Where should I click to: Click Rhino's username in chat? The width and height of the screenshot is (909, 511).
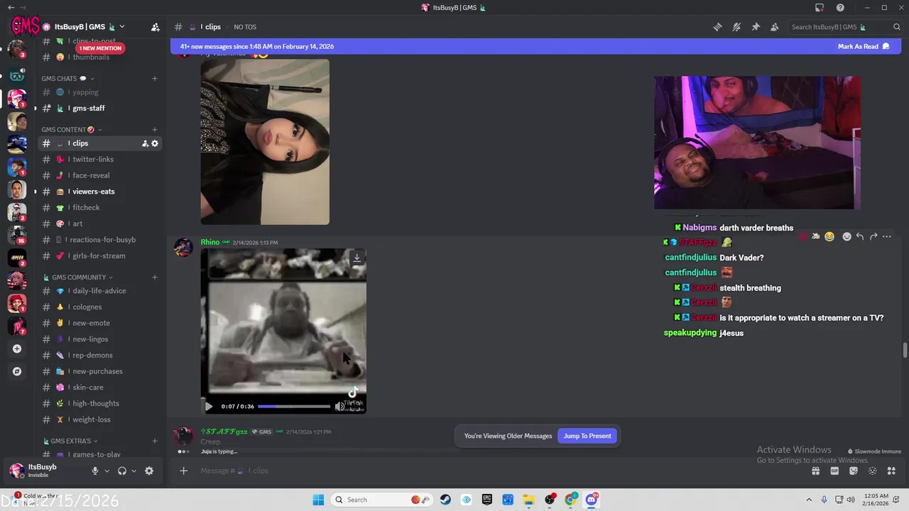pos(209,242)
